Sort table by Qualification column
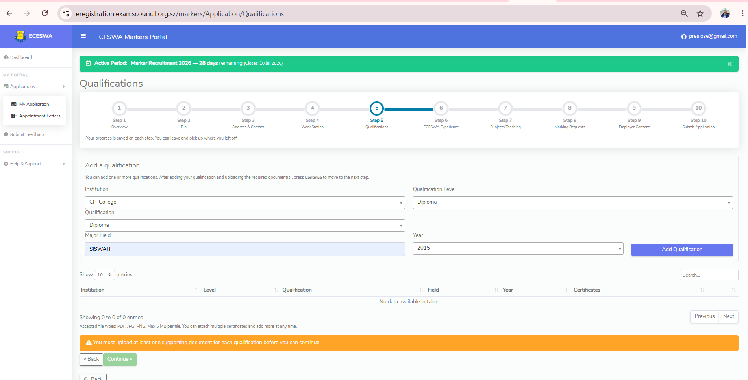Screen dimensions: 748x380 354,290
